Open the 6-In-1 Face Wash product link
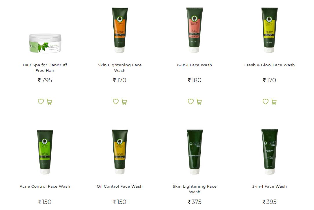 tap(195, 65)
